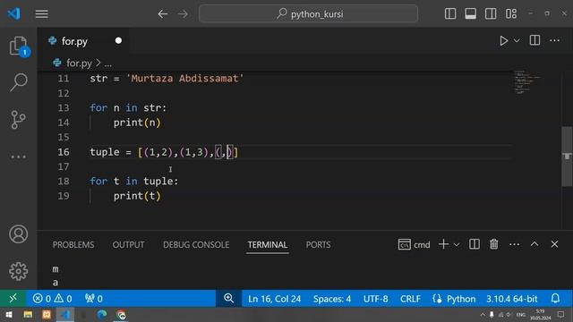The width and height of the screenshot is (573, 322).
Task: Expand the run options dropdown arrow
Action: 517,40
